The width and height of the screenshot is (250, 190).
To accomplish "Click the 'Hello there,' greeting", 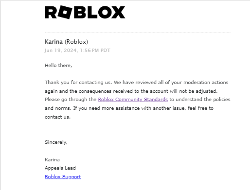I will point(58,66).
